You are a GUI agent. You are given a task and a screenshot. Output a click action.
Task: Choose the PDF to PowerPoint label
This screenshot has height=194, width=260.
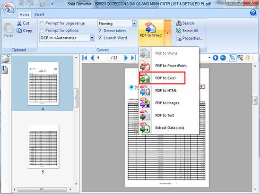pyautogui.click(x=171, y=66)
